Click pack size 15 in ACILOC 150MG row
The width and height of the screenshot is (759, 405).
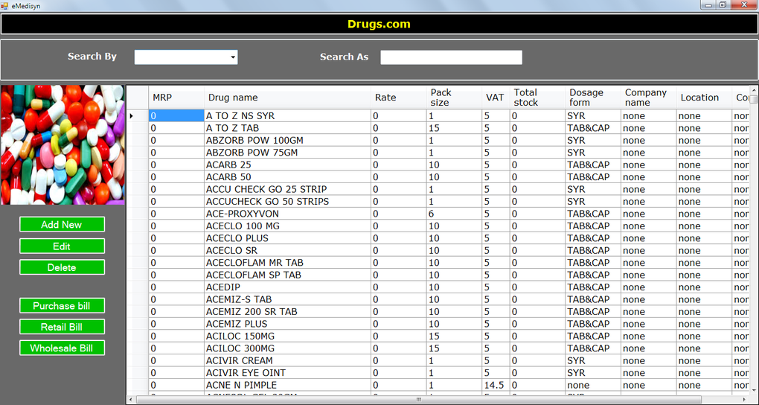[x=455, y=336]
